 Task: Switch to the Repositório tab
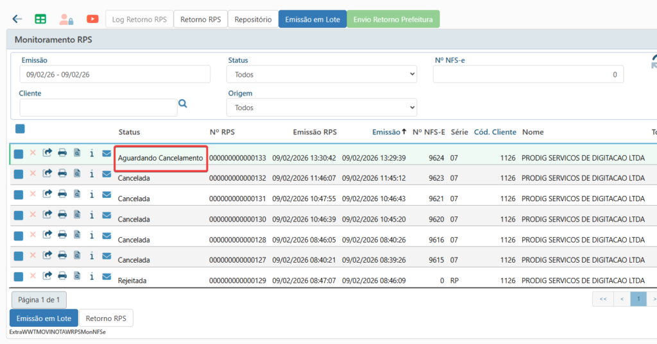pos(253,19)
